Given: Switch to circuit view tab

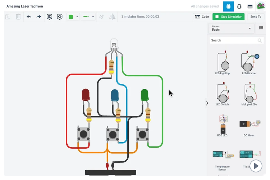Looking at the screenshot, I should coord(228,6).
